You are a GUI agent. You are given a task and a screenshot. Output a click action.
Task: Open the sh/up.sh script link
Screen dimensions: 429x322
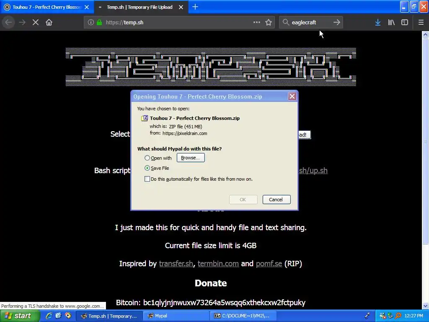coord(313,171)
